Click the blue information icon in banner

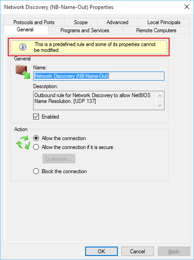click(23, 47)
